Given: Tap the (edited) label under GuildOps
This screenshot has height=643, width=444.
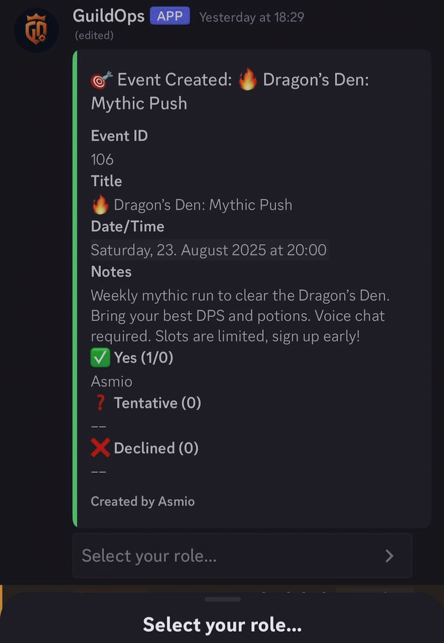Looking at the screenshot, I should pyautogui.click(x=94, y=36).
